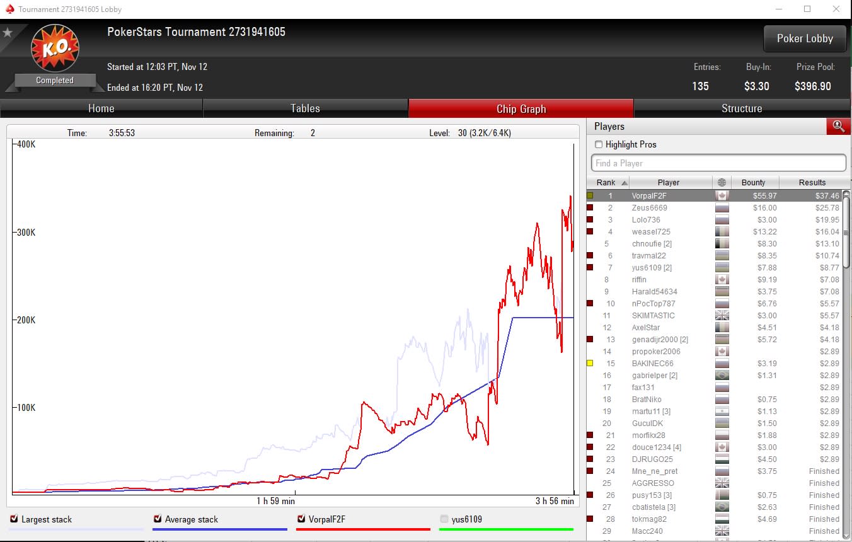Toggle the Largest stack graph line checkbox

14,519
